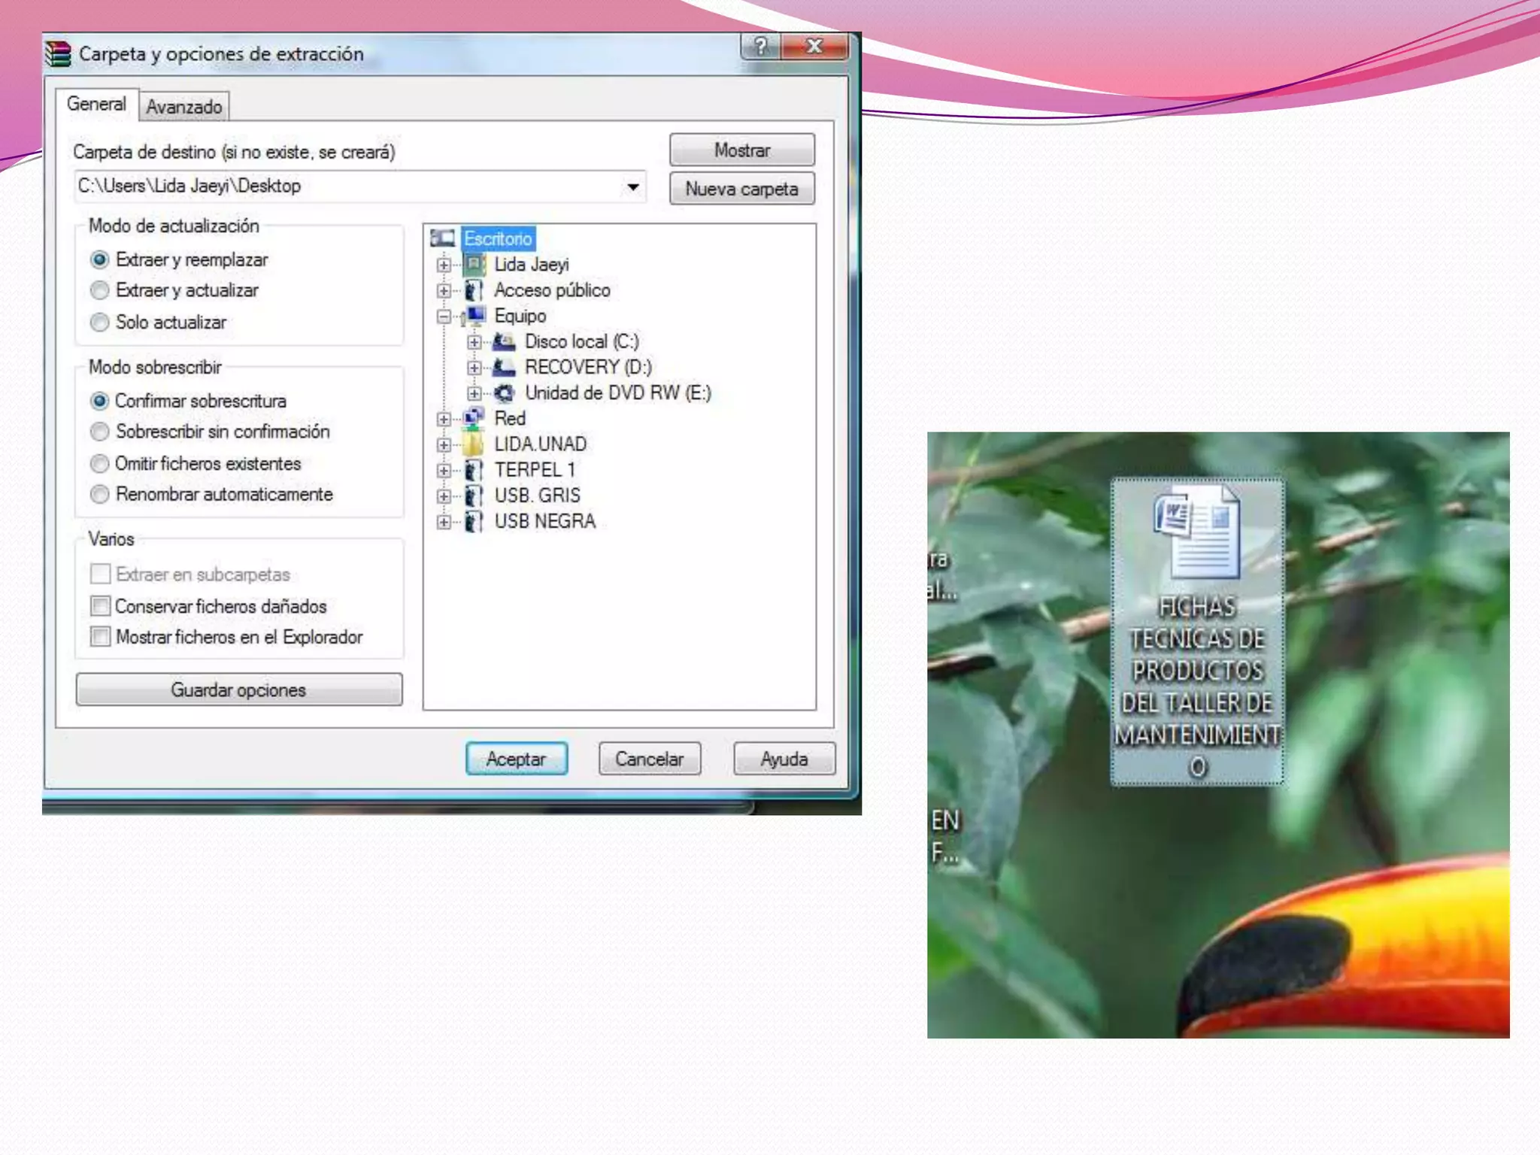Select the General tab

pyautogui.click(x=96, y=104)
